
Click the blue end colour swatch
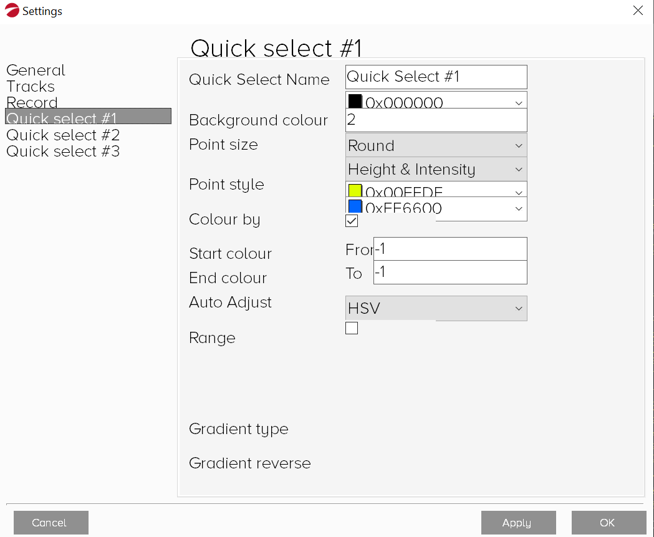point(355,207)
